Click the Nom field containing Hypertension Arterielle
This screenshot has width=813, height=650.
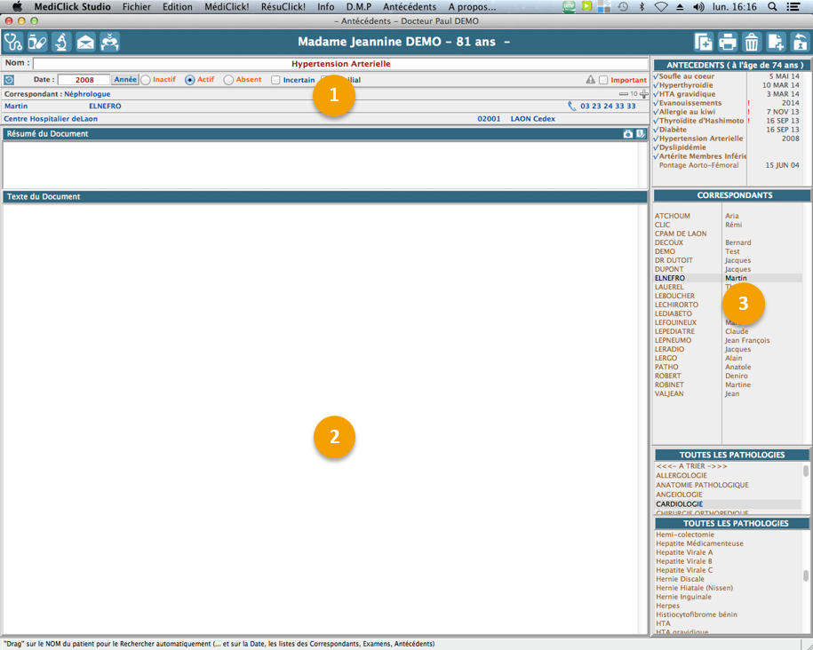340,64
